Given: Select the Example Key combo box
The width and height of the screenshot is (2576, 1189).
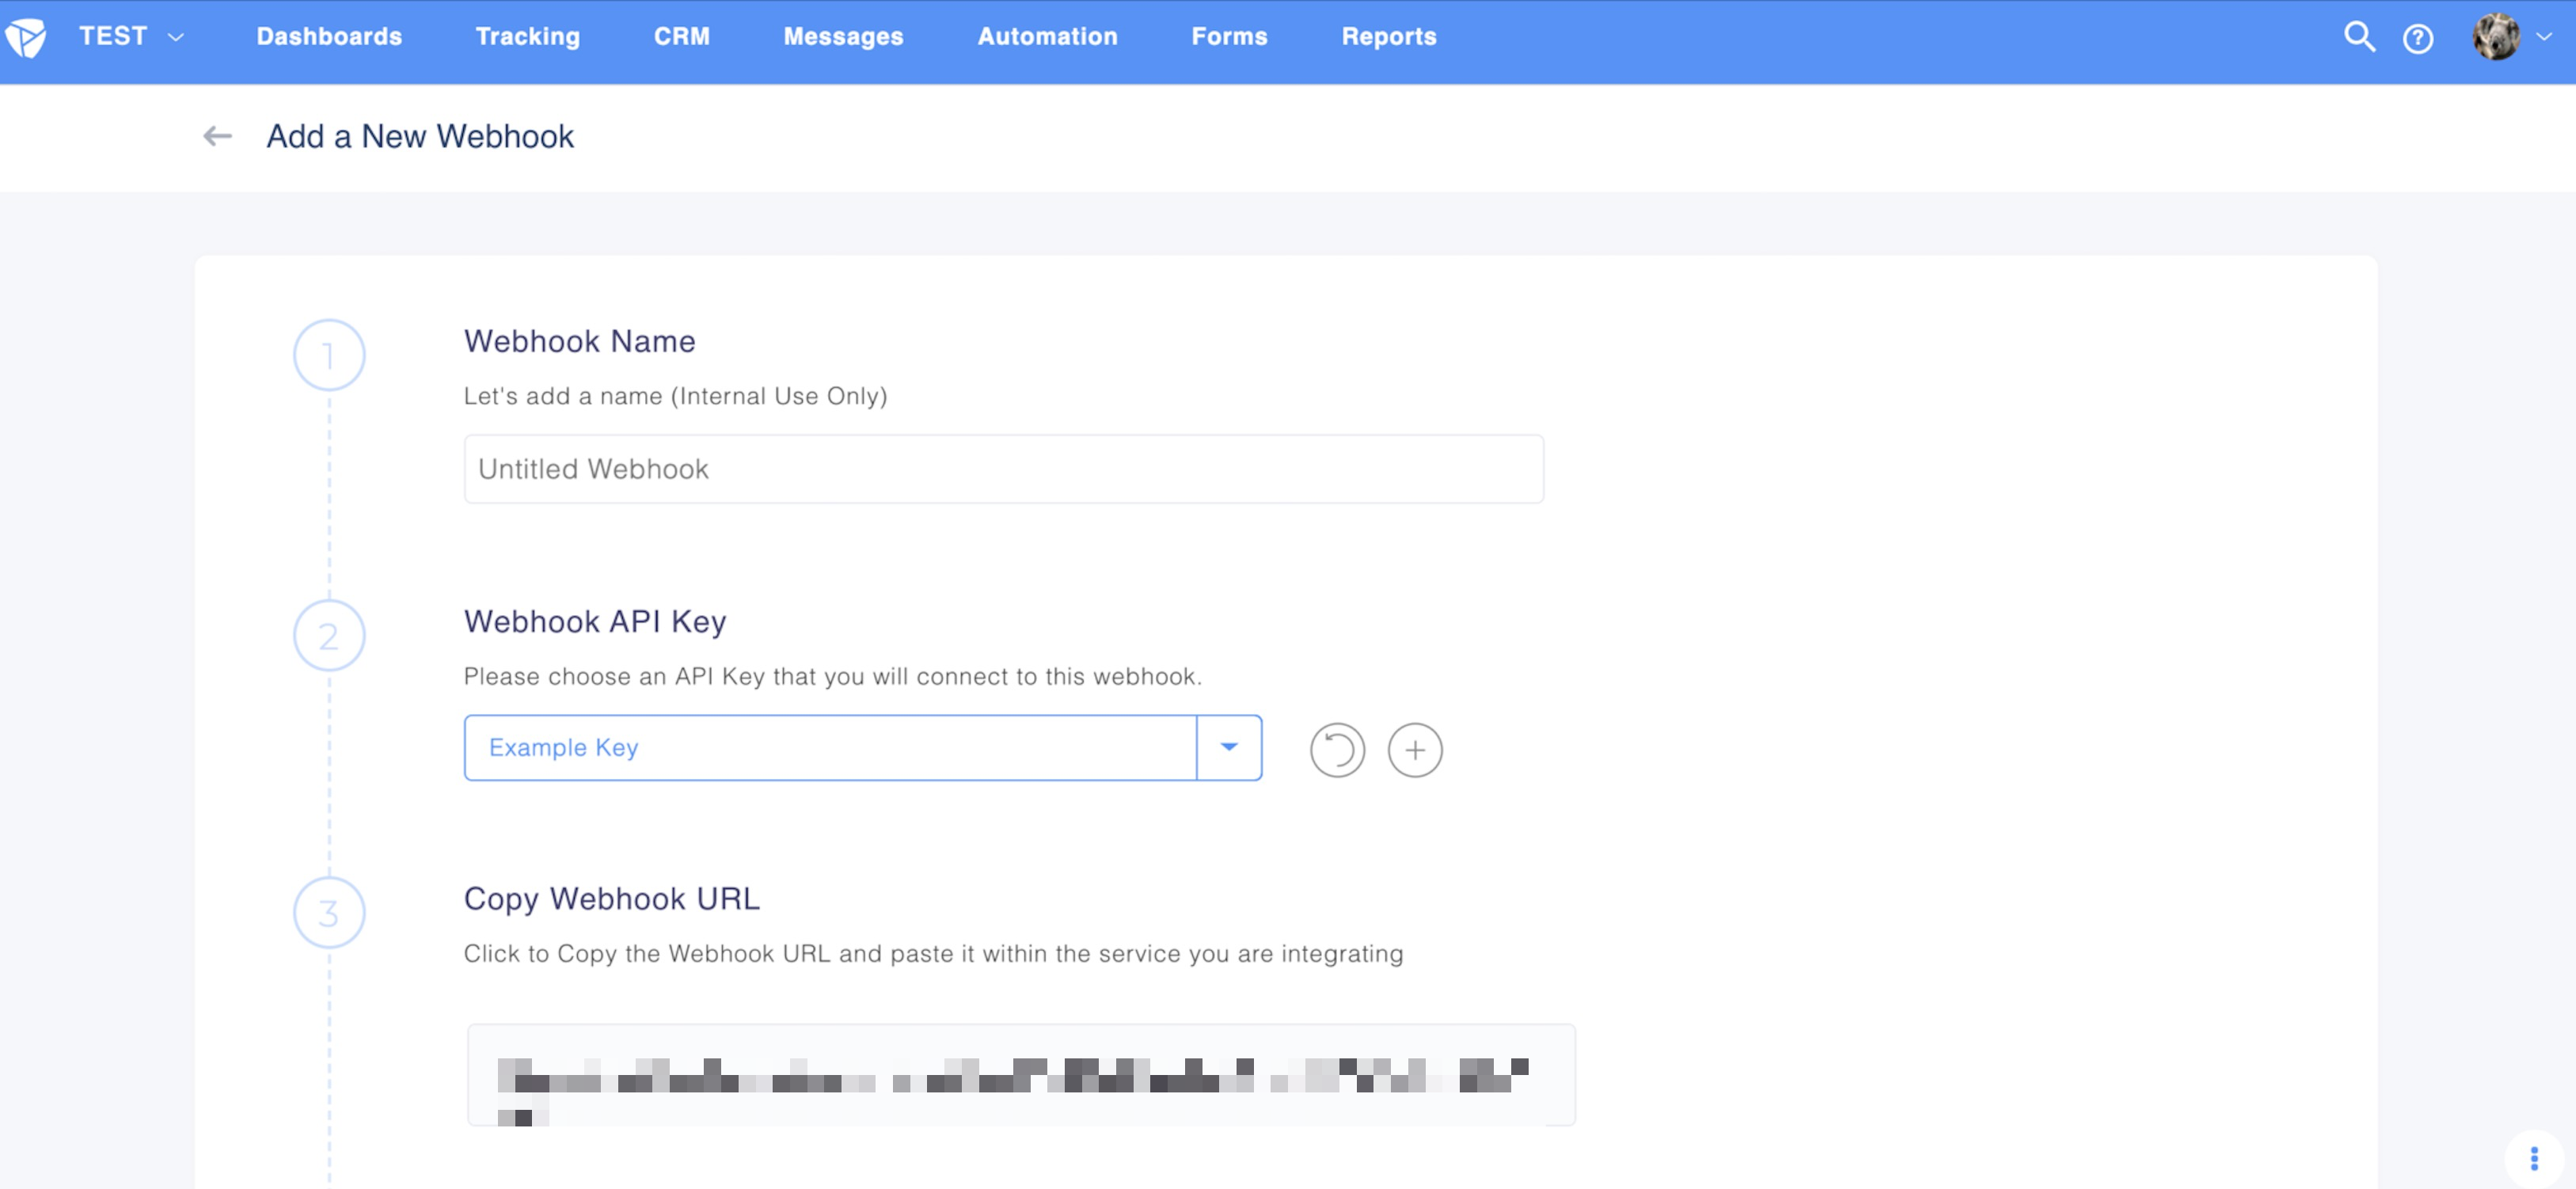Looking at the screenshot, I should click(862, 747).
